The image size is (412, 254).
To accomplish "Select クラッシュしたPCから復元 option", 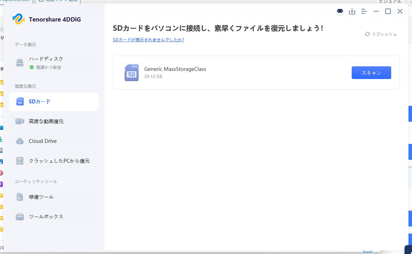I will (x=59, y=161).
